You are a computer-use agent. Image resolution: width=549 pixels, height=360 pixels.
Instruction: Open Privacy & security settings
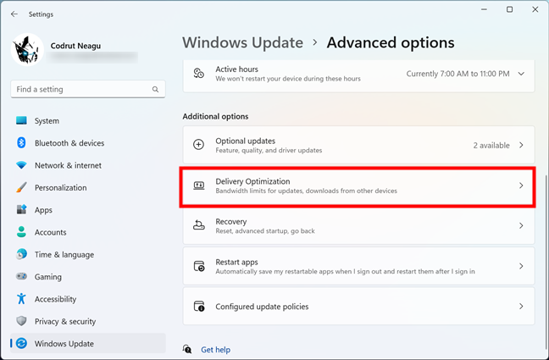click(x=88, y=321)
